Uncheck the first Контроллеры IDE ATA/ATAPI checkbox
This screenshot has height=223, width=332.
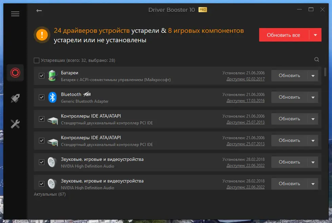pyautogui.click(x=41, y=119)
